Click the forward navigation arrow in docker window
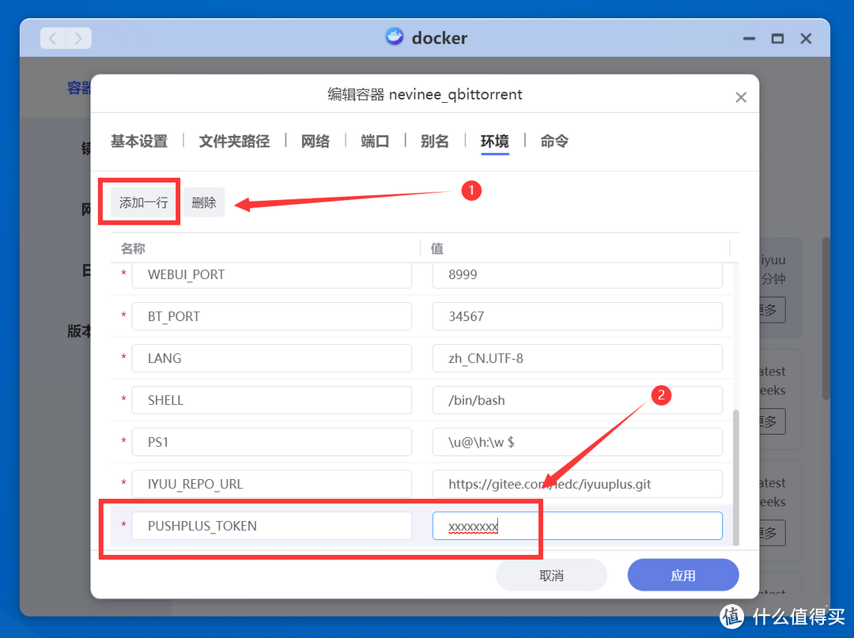This screenshot has height=638, width=854. pos(78,38)
